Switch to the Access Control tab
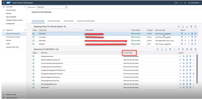 coord(38,21)
